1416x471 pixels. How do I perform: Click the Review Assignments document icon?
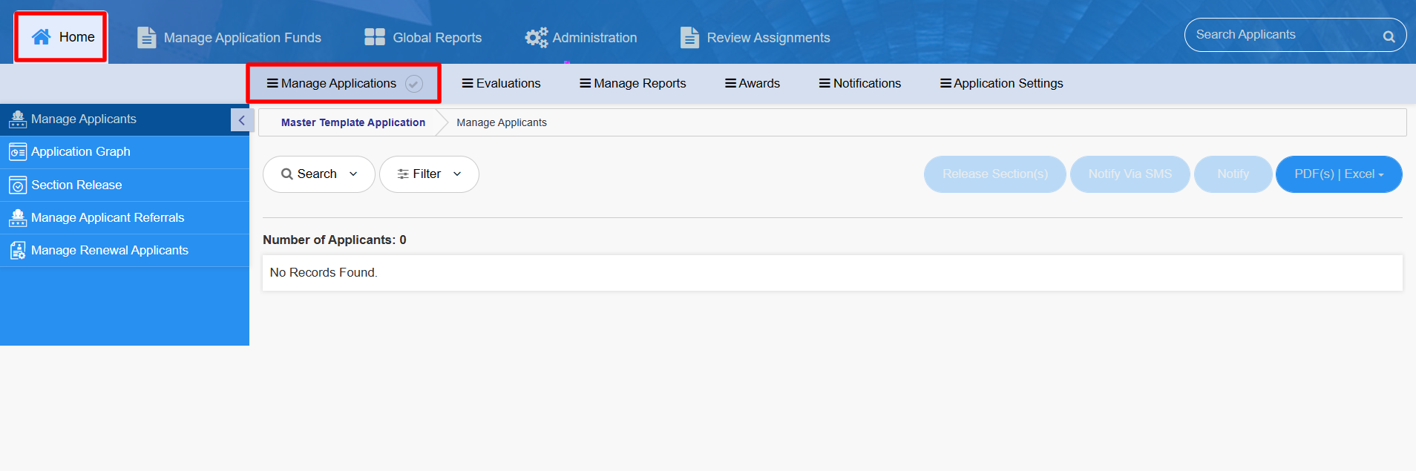click(x=689, y=37)
